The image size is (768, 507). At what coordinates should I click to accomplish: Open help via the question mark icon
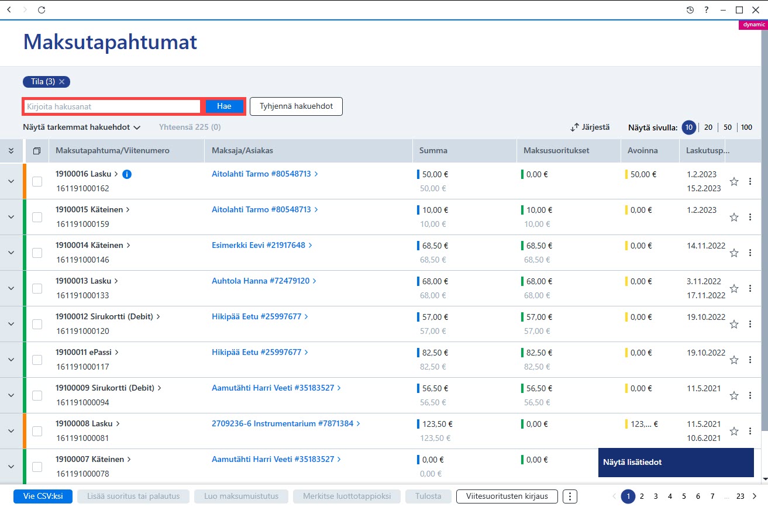pyautogui.click(x=707, y=10)
